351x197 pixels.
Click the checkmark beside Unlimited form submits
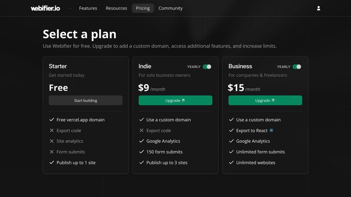[x=231, y=152]
